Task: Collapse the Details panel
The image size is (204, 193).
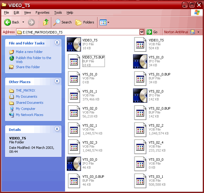Action: pos(57,129)
